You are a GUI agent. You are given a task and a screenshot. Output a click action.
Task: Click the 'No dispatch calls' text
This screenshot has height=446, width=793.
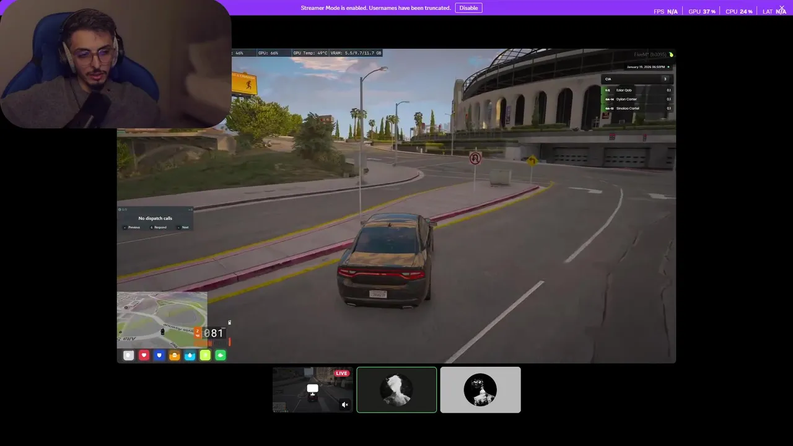point(156,218)
